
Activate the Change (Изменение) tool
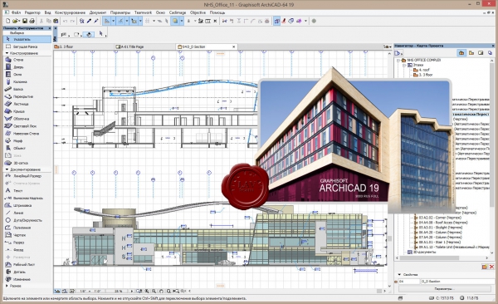pyautogui.click(x=27, y=279)
